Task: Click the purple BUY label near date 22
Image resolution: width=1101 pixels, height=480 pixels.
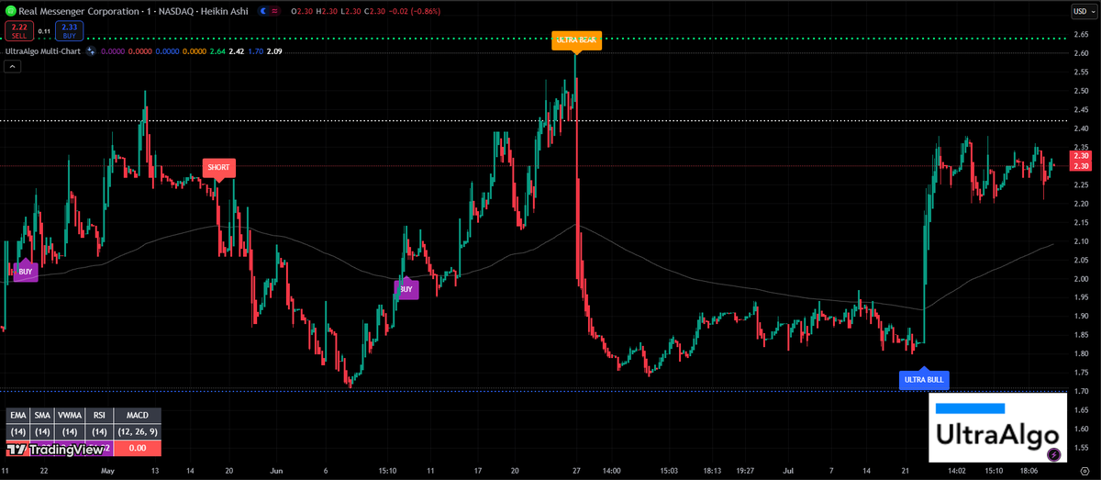Action: click(26, 272)
